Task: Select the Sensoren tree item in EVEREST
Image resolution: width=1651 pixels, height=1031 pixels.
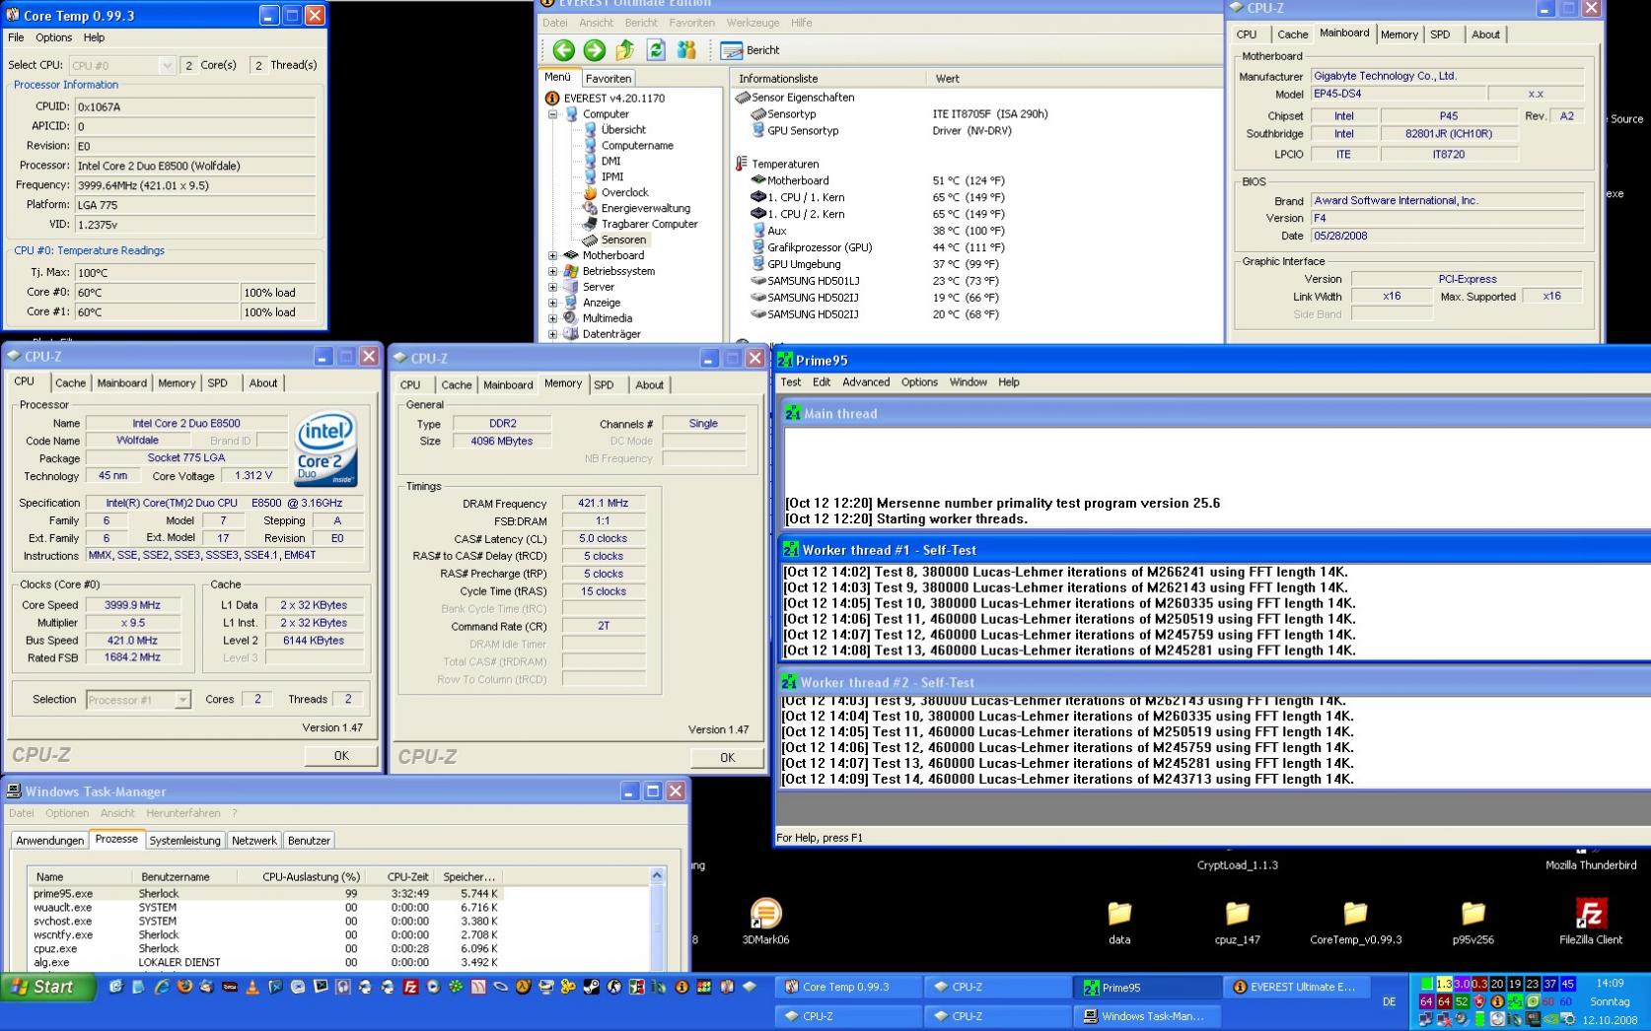Action: (623, 240)
